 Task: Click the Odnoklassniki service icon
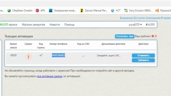pos(29,57)
